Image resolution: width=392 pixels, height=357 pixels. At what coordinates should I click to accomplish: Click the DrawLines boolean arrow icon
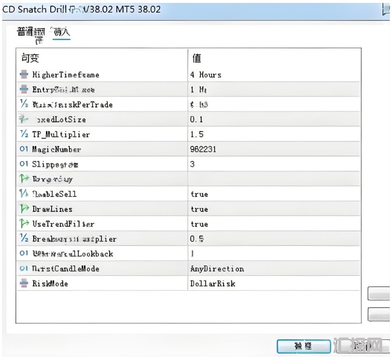pos(24,209)
